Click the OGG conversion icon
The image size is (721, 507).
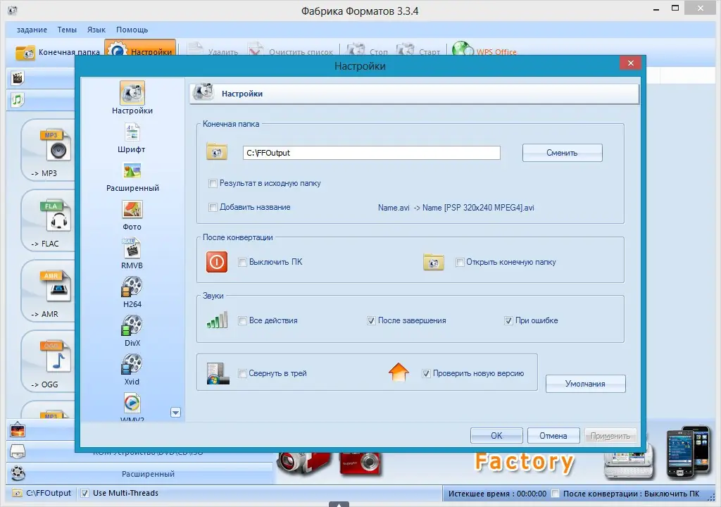pos(55,357)
